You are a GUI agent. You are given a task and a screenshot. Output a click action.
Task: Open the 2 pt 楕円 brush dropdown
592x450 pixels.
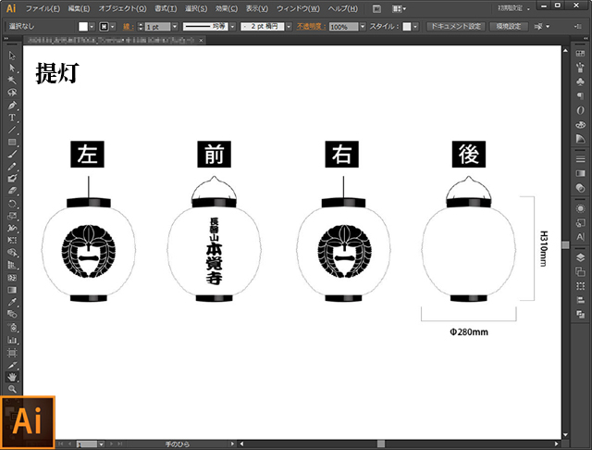[289, 27]
